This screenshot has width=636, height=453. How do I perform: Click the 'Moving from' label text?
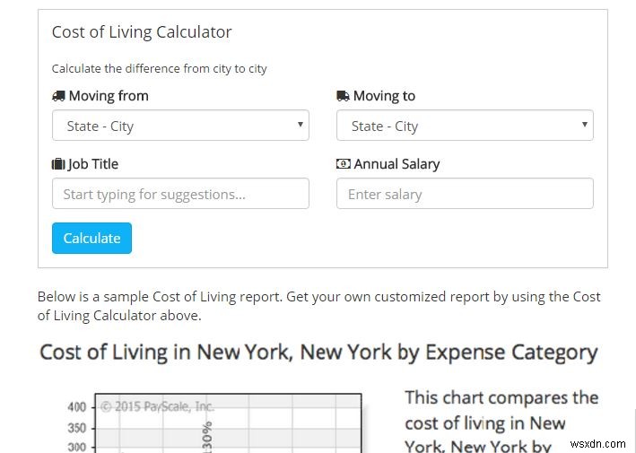point(109,96)
